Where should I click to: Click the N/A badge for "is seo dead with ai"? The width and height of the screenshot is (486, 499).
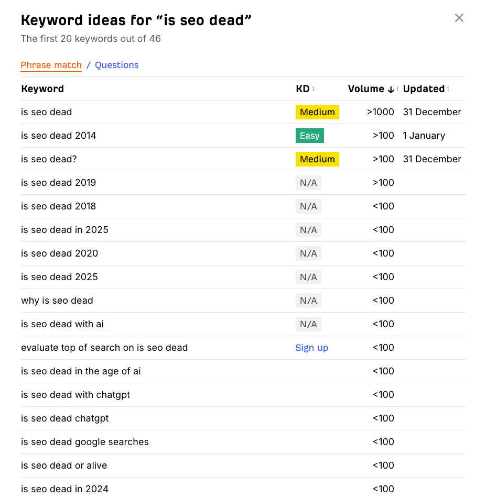pyautogui.click(x=308, y=324)
